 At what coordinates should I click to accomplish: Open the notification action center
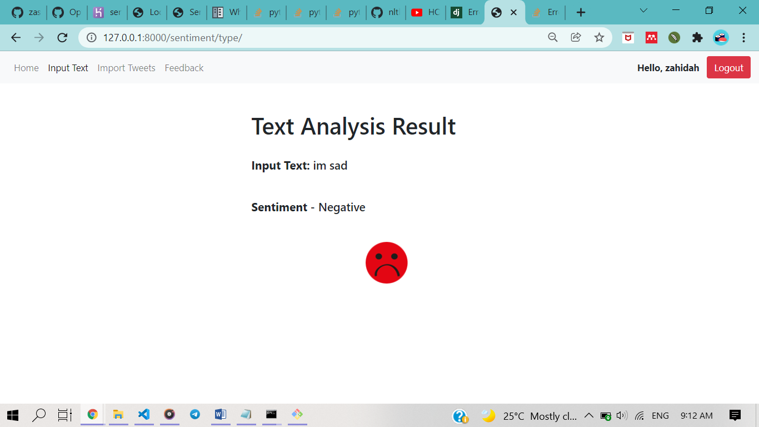pyautogui.click(x=735, y=415)
